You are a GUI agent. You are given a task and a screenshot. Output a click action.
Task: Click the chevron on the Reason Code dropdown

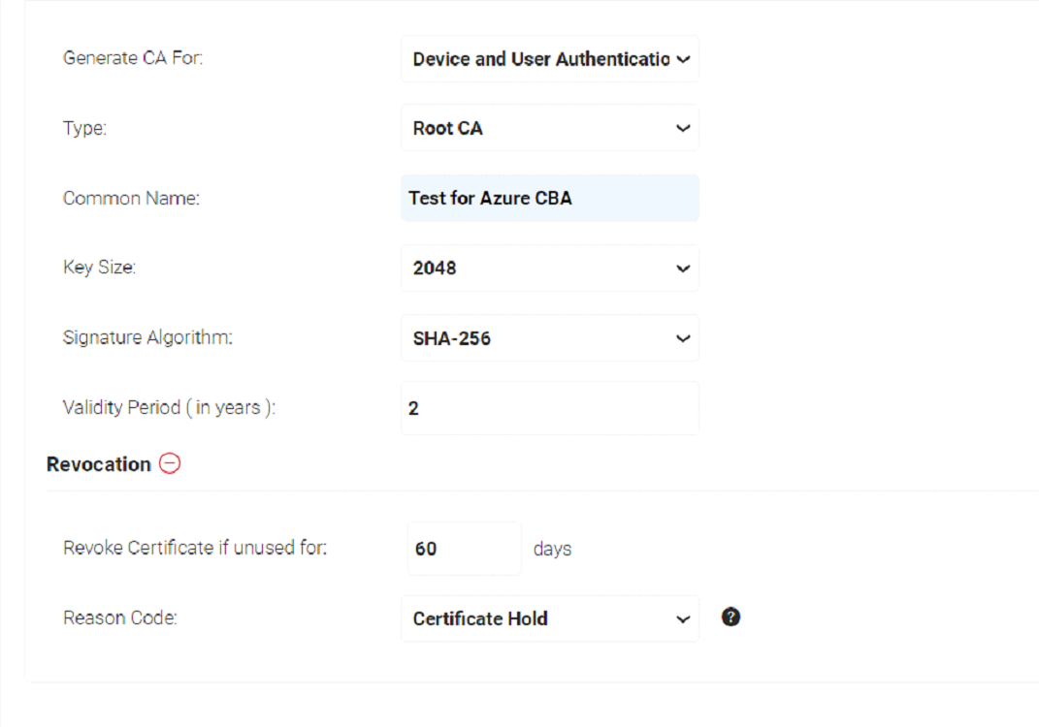(x=682, y=617)
